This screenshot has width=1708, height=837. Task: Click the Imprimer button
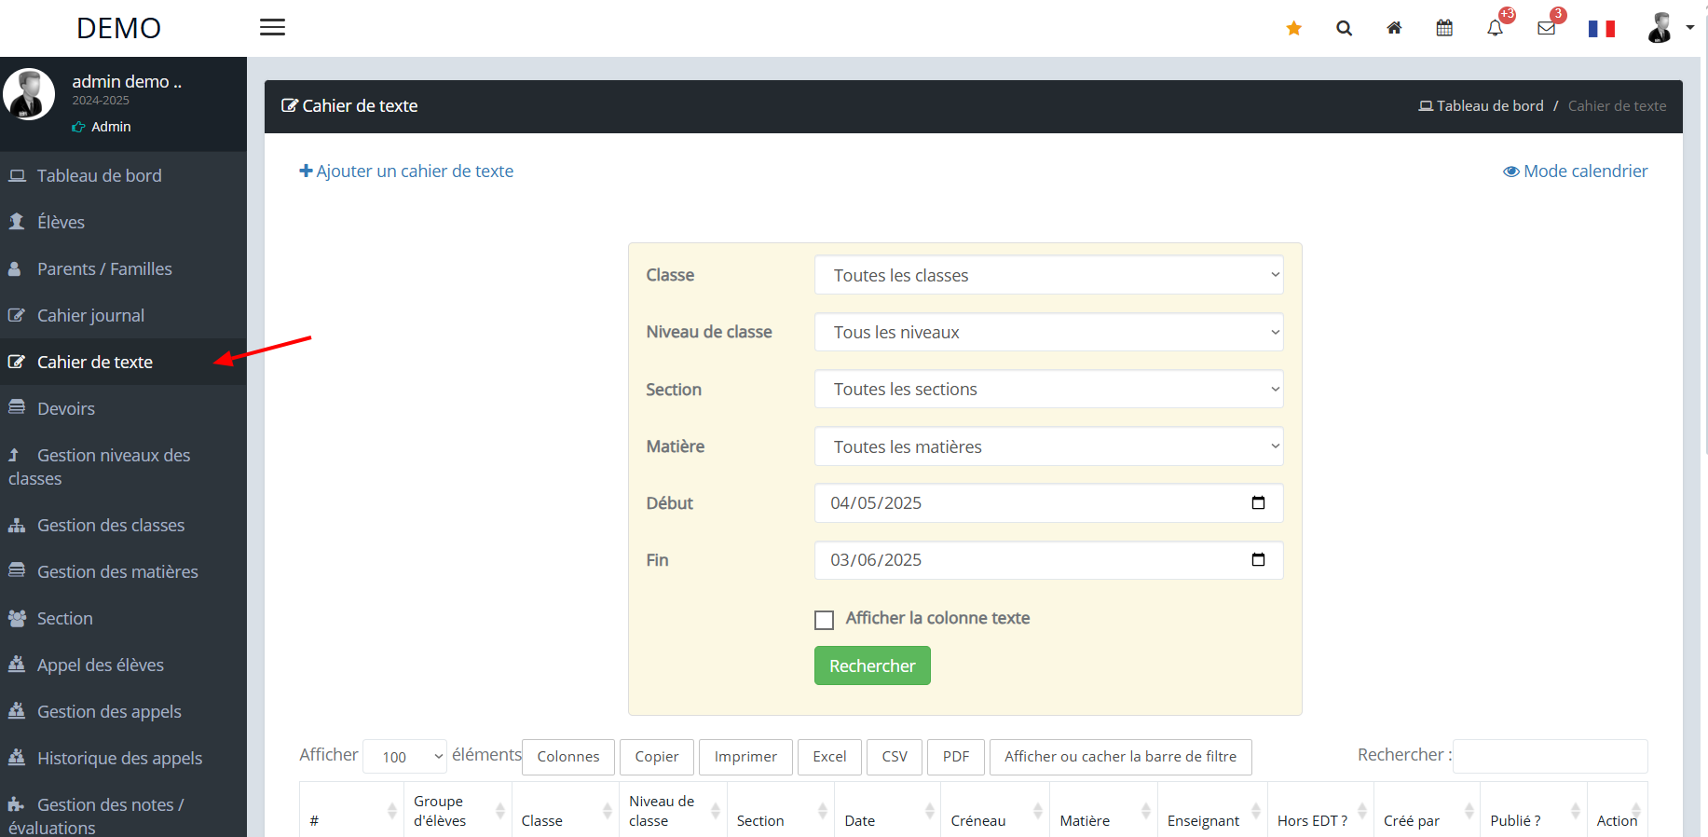pos(745,757)
